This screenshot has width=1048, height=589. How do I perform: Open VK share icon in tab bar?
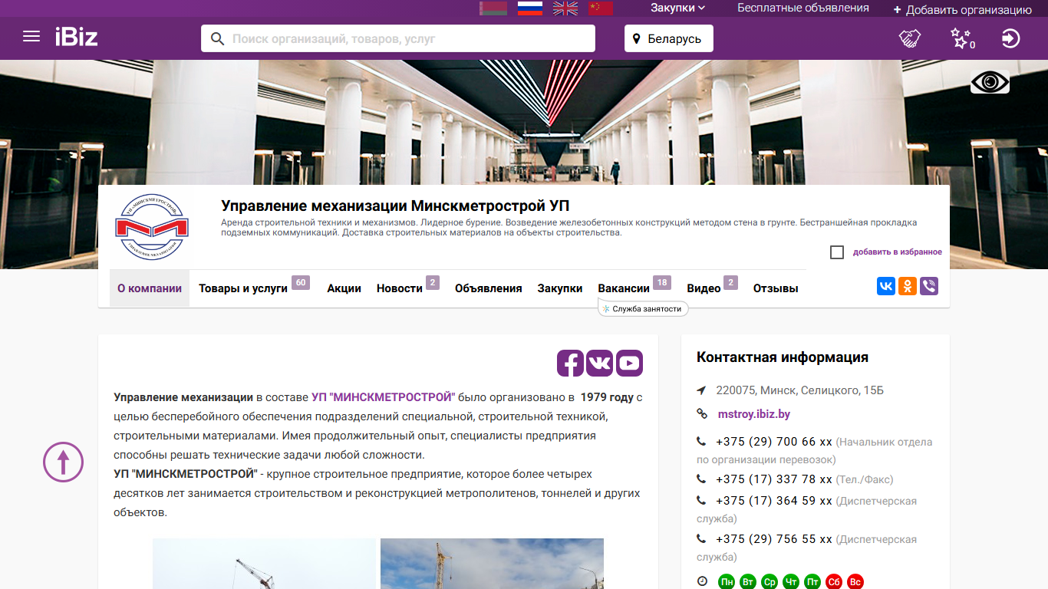pos(886,286)
